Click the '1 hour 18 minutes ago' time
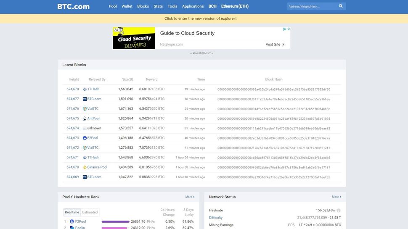Viewport: 408px width, 229px height. point(190,177)
